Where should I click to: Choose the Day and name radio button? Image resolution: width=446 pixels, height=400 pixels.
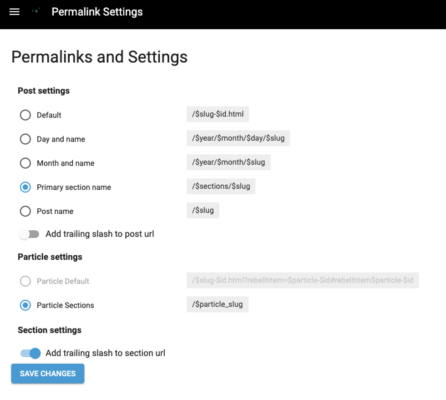(25, 139)
